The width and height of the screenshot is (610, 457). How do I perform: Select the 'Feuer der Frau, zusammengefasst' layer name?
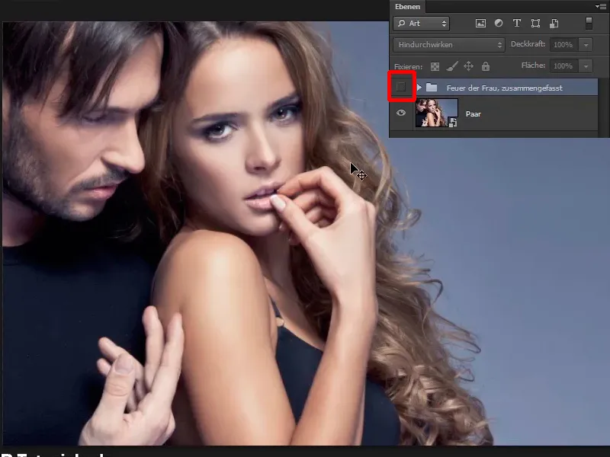click(505, 88)
